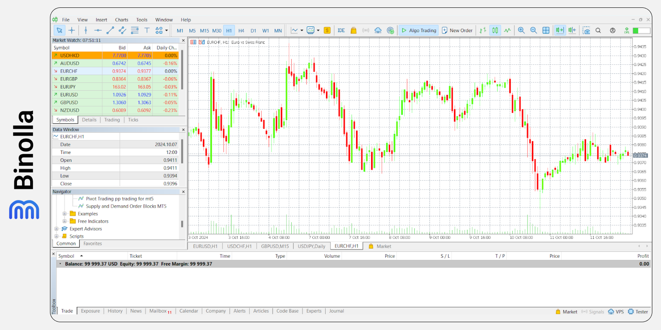This screenshot has height=330, width=661.
Task: Open the indicators list icon
Action: pos(294,30)
